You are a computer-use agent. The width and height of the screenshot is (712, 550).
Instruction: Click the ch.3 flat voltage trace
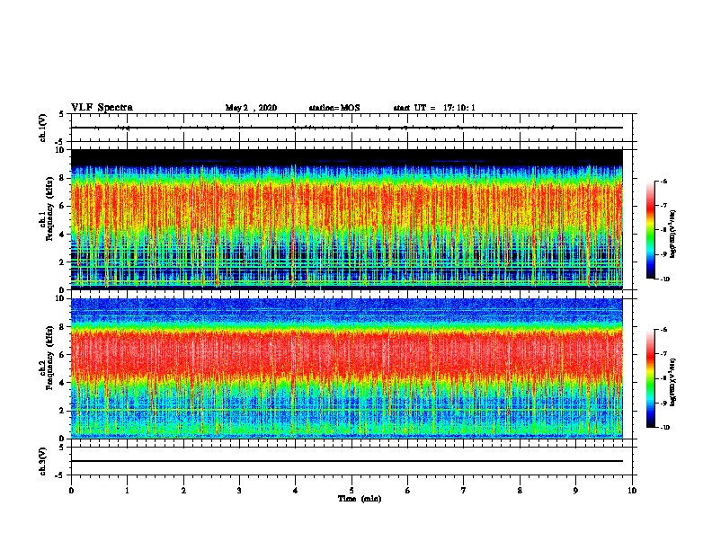[347, 461]
